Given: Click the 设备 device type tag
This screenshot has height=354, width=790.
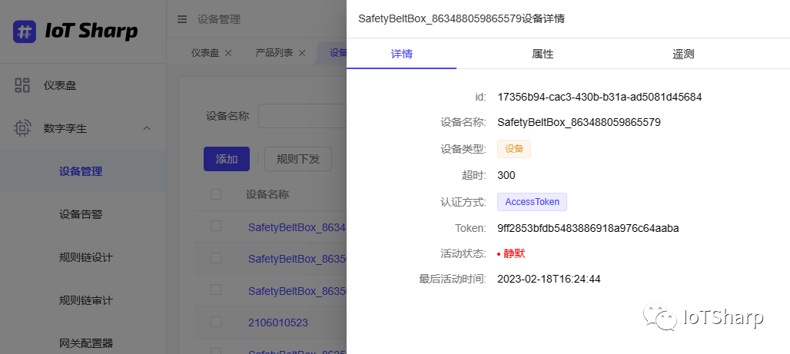Looking at the screenshot, I should coord(514,149).
